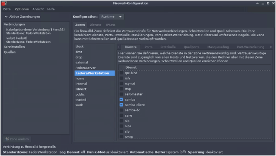Check the sip service box

pos(121,121)
